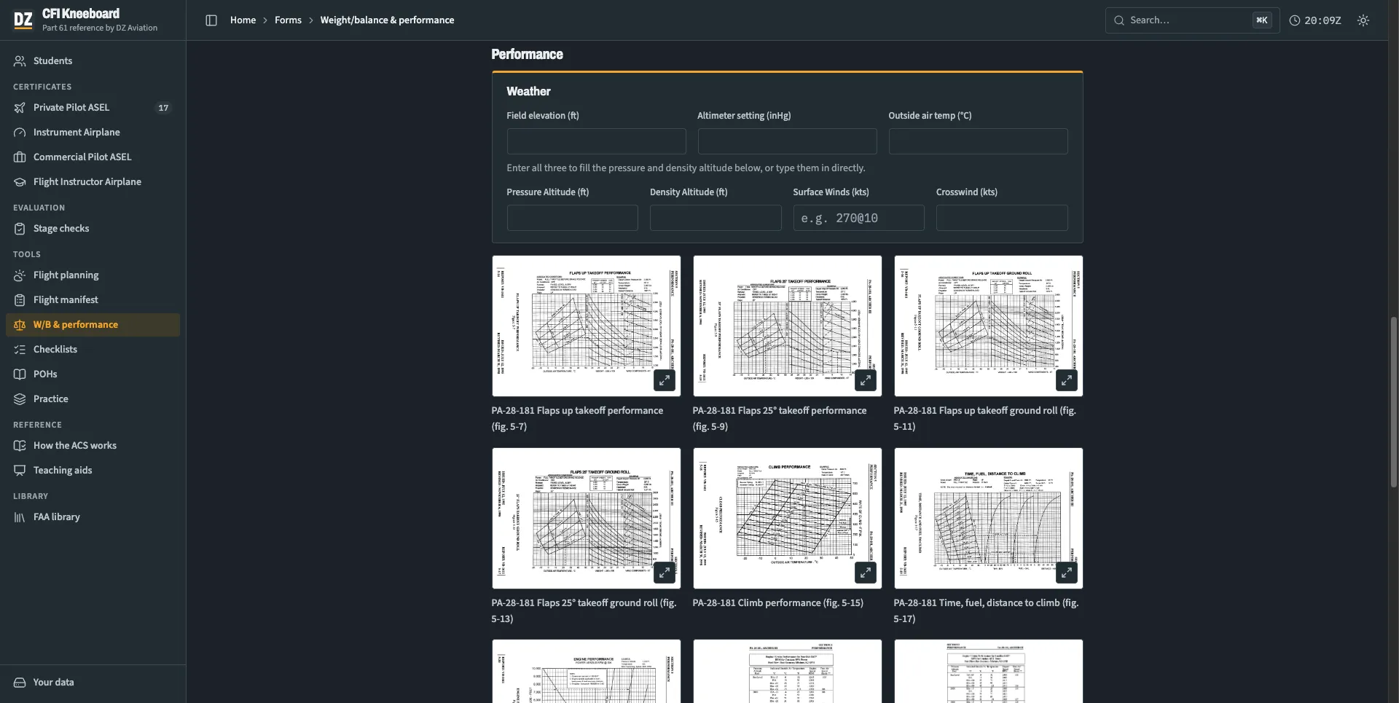The height and width of the screenshot is (703, 1399).
Task: Open Private Pilot ASEL certificate
Action: (x=93, y=108)
